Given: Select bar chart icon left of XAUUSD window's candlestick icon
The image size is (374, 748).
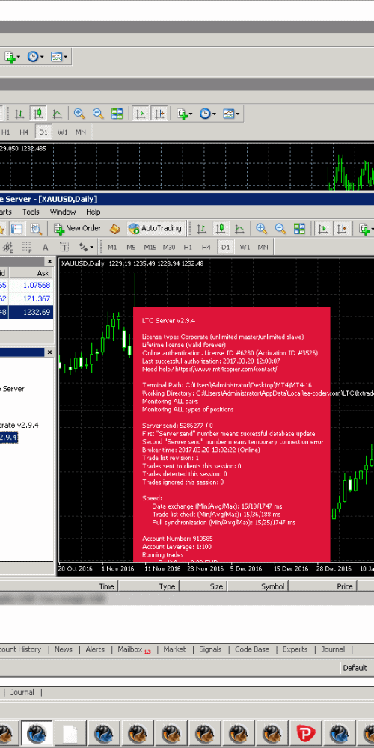Looking at the screenshot, I should tap(201, 228).
